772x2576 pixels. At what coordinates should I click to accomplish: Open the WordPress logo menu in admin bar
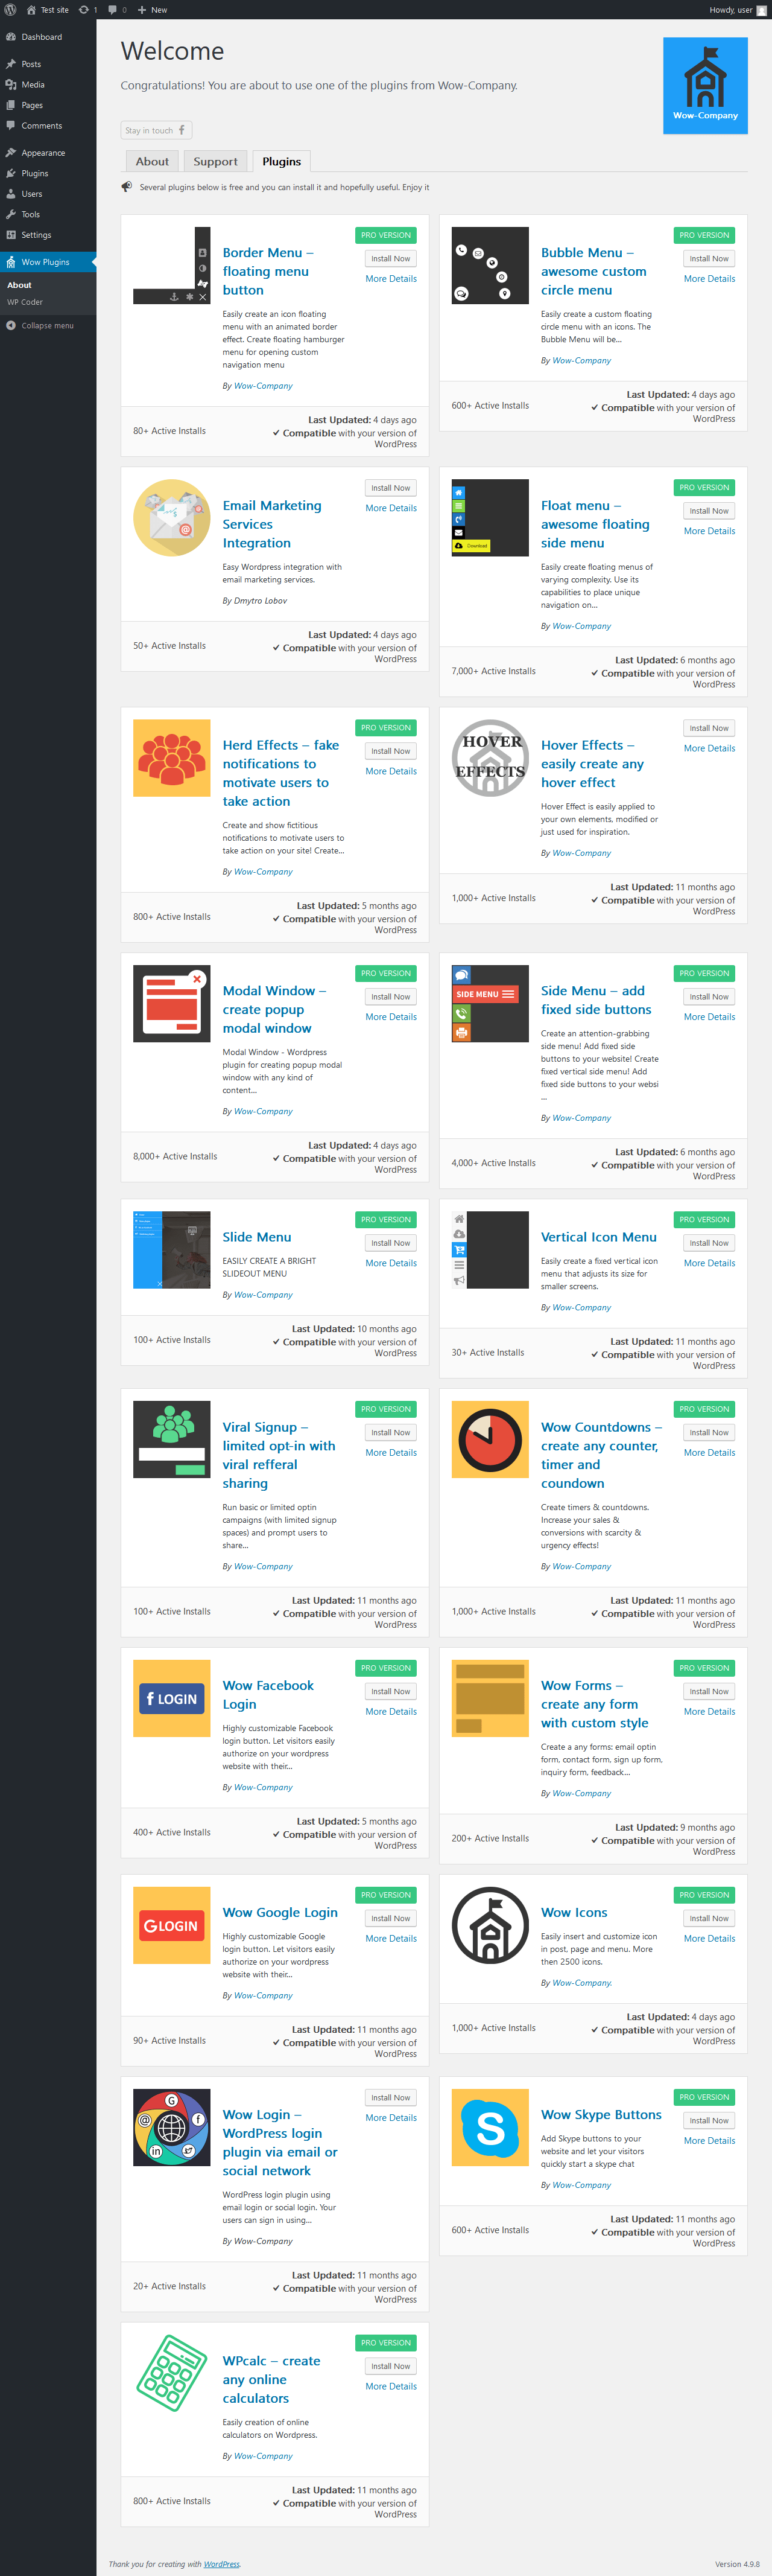pos(10,10)
